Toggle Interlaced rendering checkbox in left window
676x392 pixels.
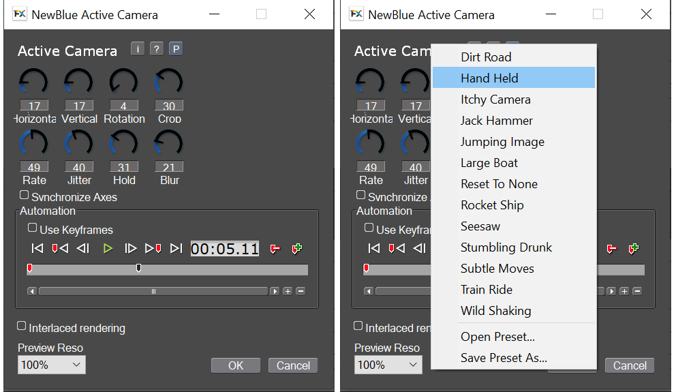(22, 327)
